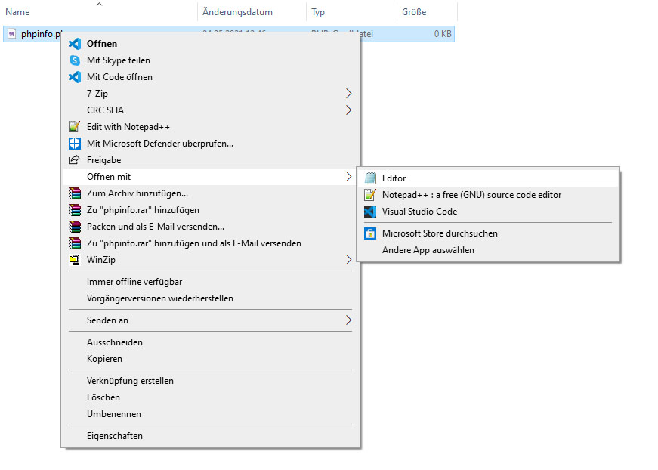Click the Skype icon in the context menu
The width and height of the screenshot is (658, 470).
75,60
